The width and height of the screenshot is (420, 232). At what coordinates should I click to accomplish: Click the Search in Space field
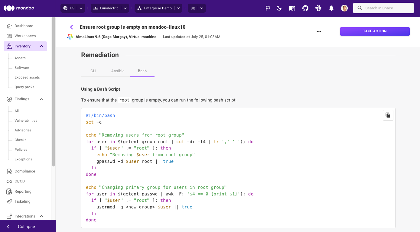coord(383,8)
